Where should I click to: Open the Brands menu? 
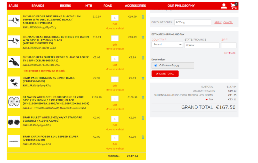(x=38, y=6)
